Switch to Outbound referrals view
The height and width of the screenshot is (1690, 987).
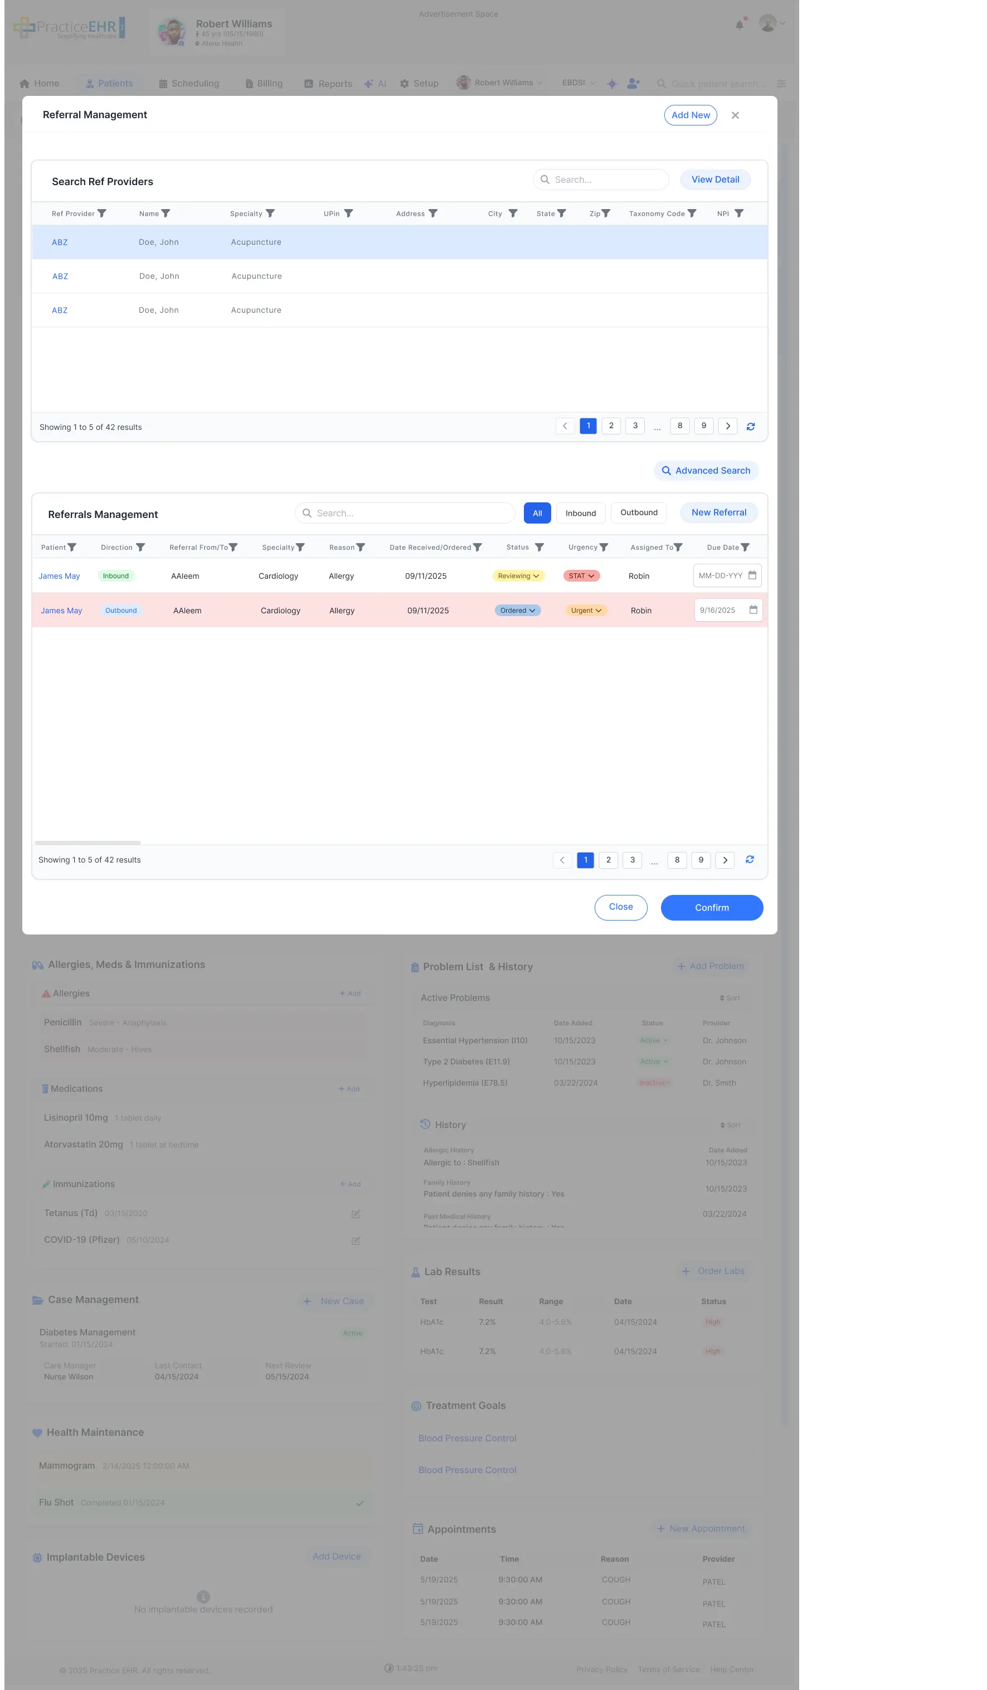click(x=638, y=512)
